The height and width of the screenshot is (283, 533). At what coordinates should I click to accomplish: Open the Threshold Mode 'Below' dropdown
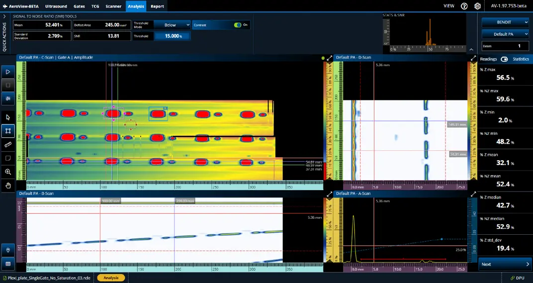coord(172,25)
